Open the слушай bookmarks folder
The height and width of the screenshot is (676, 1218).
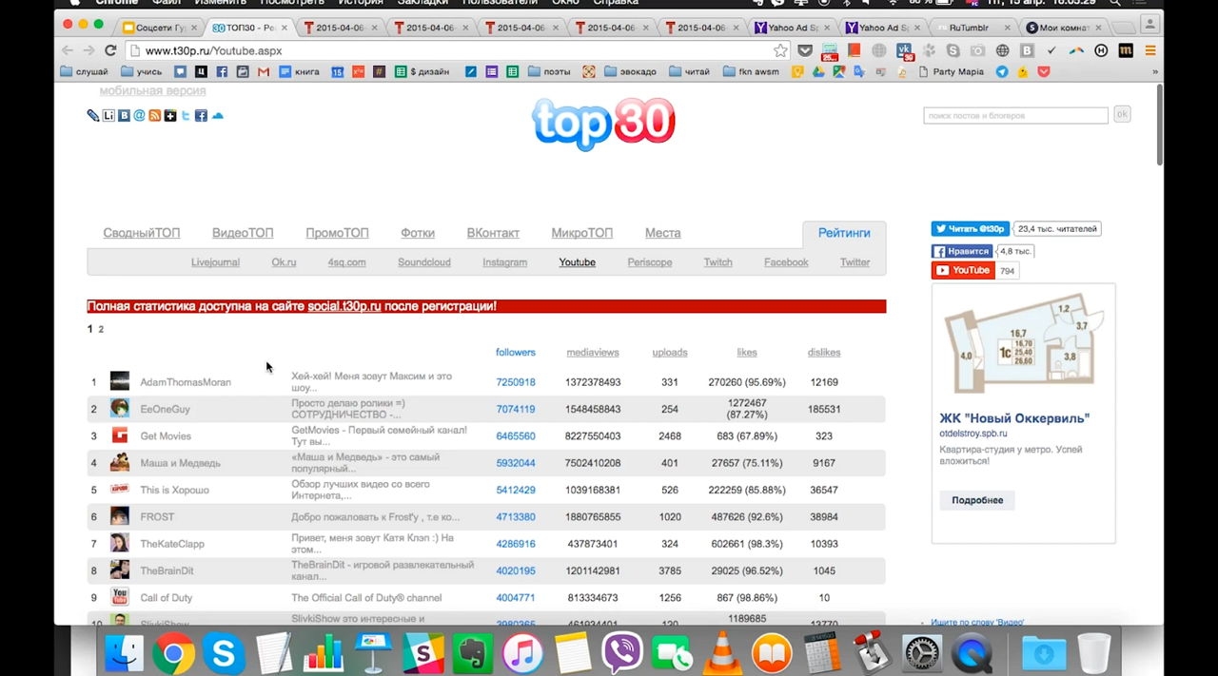point(84,71)
